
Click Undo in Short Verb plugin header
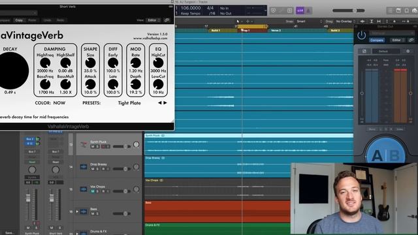(x=47, y=20)
